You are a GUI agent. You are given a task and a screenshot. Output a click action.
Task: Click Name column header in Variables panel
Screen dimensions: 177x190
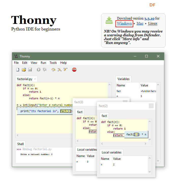(128, 85)
